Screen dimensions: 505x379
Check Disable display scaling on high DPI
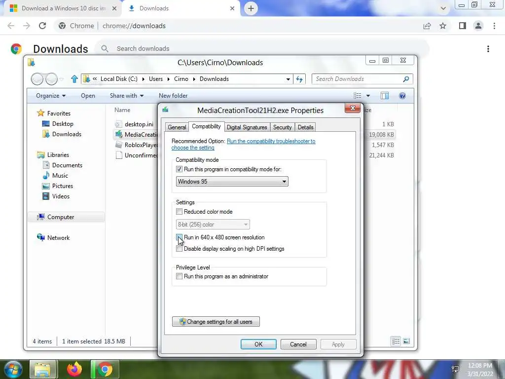click(179, 249)
